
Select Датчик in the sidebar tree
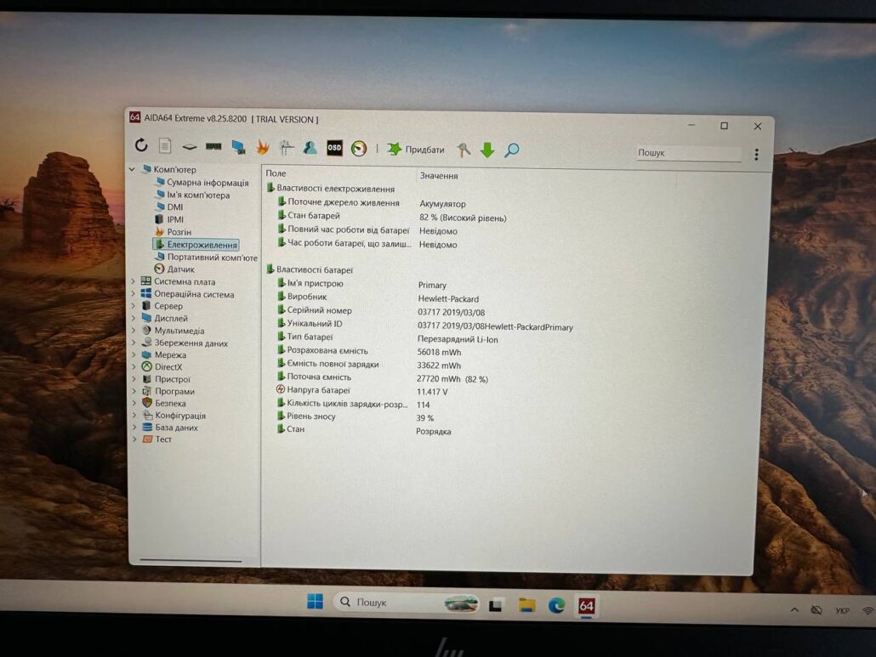pyautogui.click(x=180, y=269)
